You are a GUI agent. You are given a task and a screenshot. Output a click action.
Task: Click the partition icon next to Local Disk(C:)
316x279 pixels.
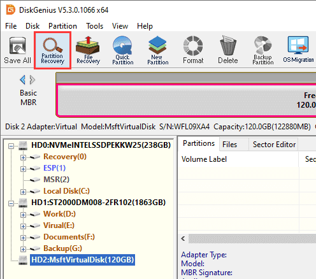click(x=34, y=192)
